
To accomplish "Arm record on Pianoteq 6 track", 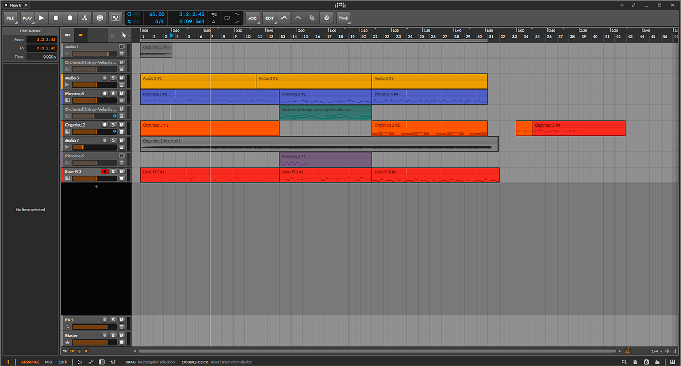I will click(x=105, y=94).
